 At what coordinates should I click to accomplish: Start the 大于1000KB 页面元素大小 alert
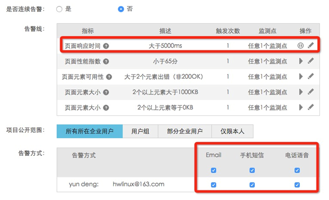[x=301, y=91]
